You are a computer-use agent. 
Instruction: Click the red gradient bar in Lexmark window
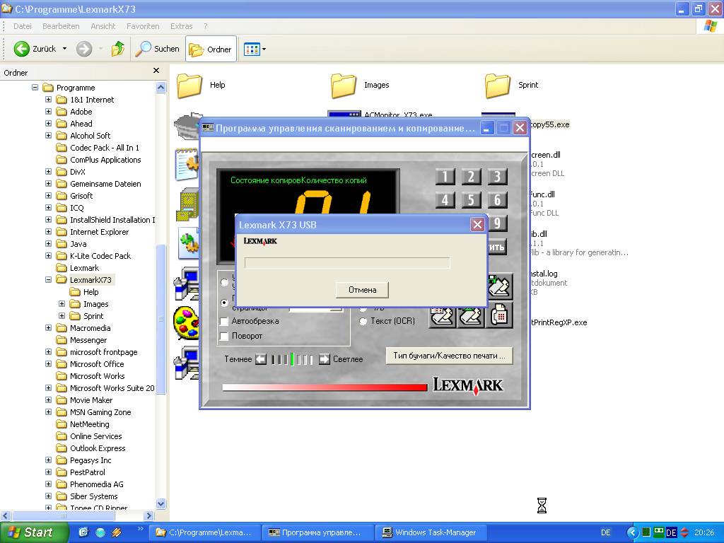[x=325, y=387]
